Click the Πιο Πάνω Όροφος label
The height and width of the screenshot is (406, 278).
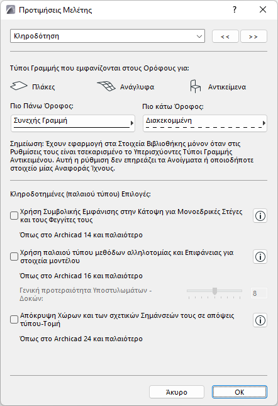[42, 106]
